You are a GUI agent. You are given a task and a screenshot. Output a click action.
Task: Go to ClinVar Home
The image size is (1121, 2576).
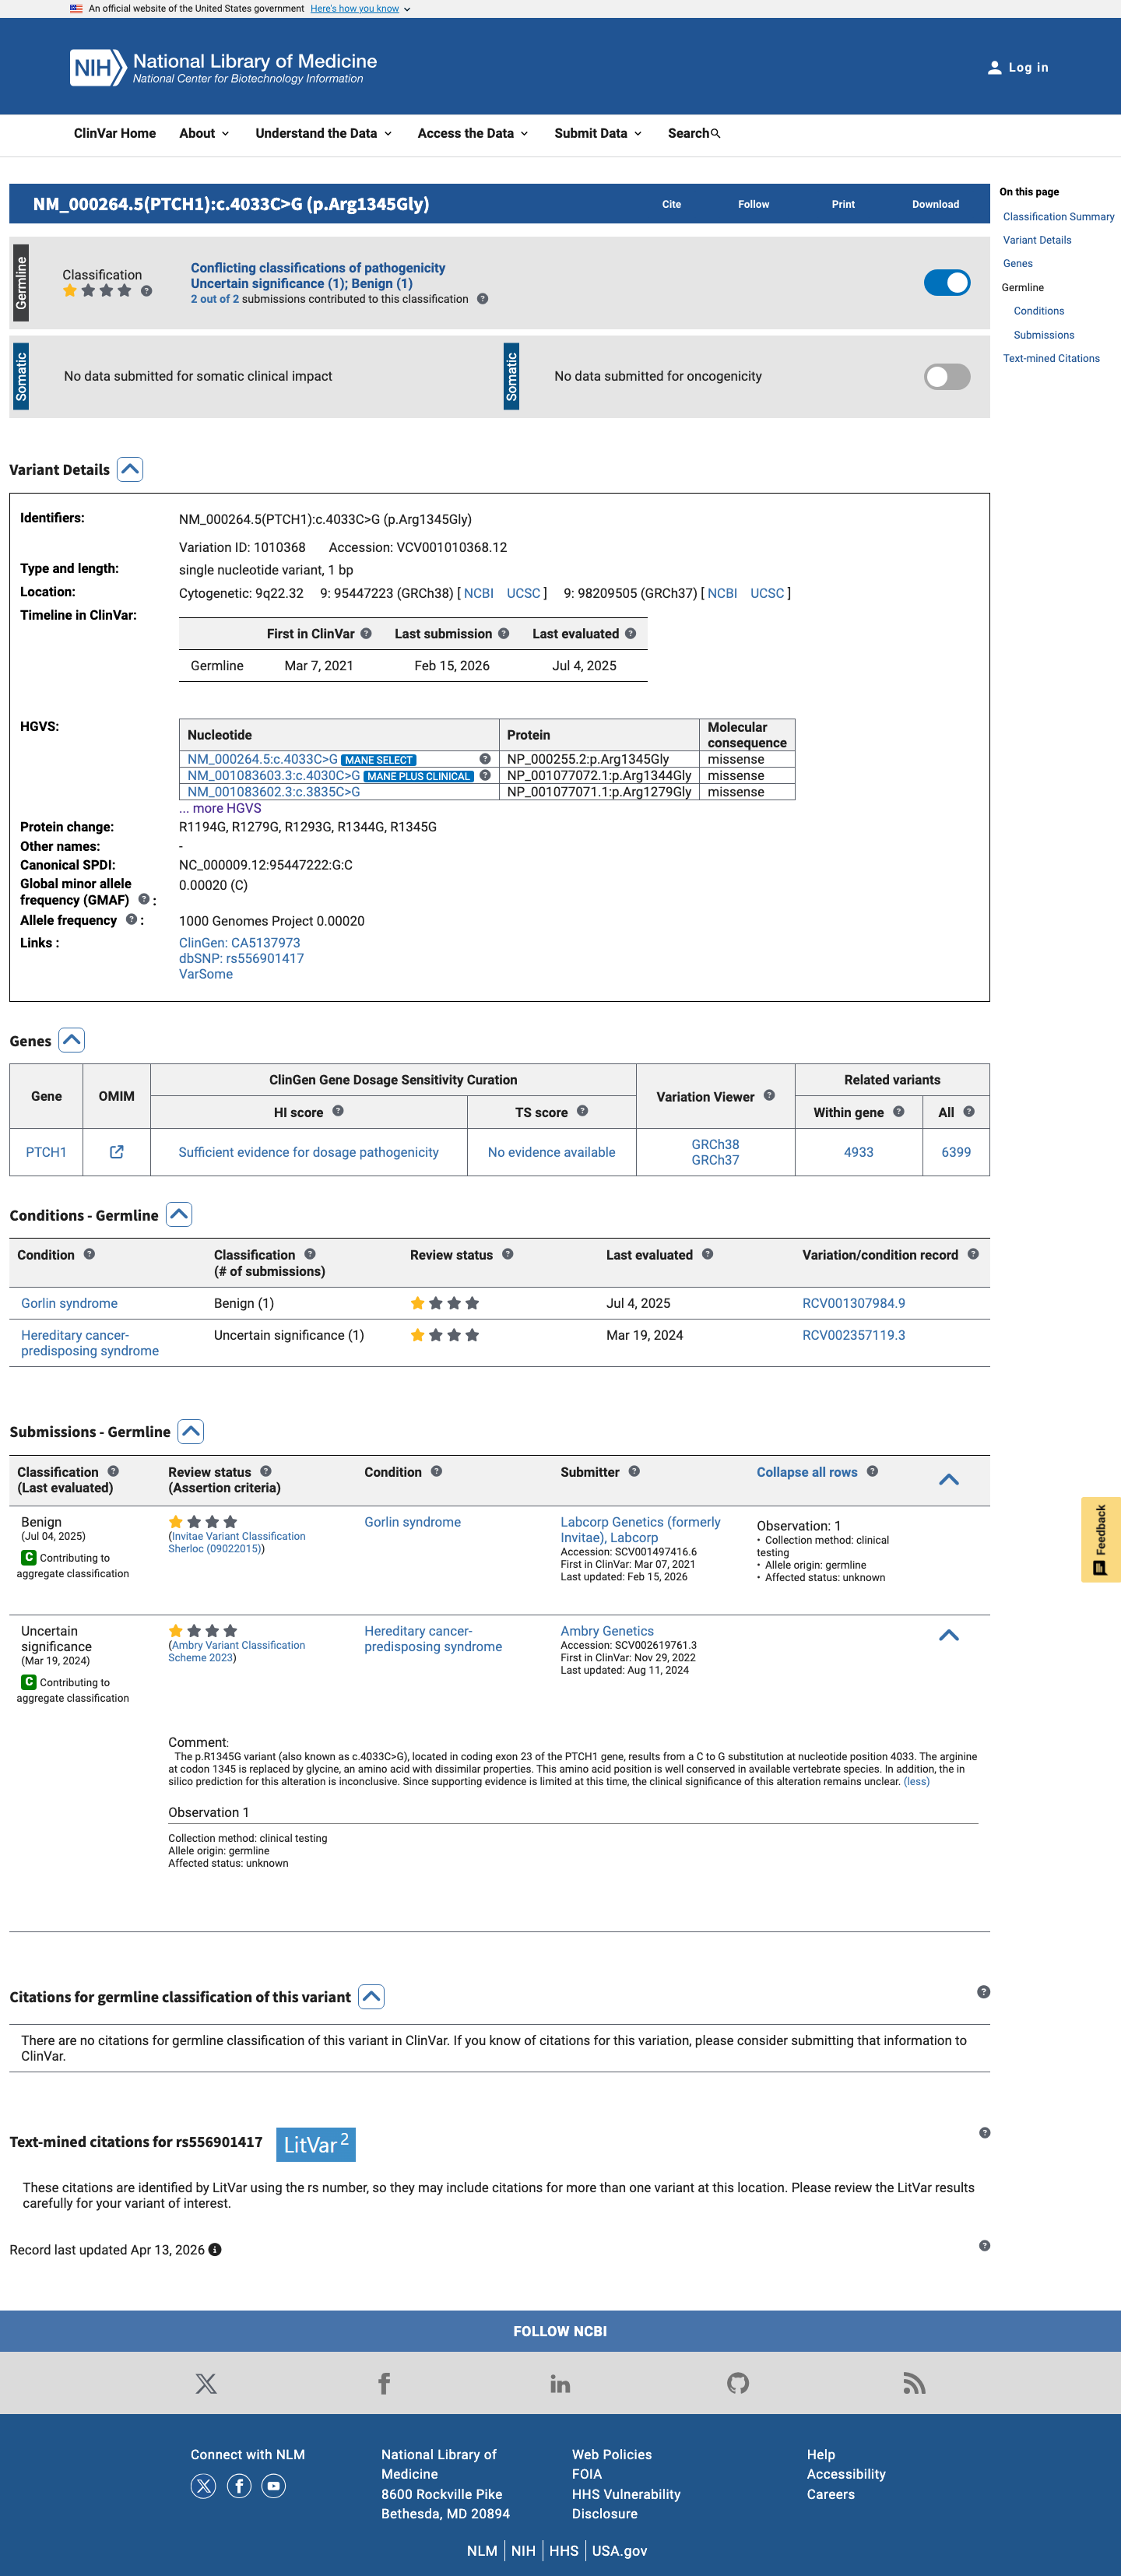point(115,134)
